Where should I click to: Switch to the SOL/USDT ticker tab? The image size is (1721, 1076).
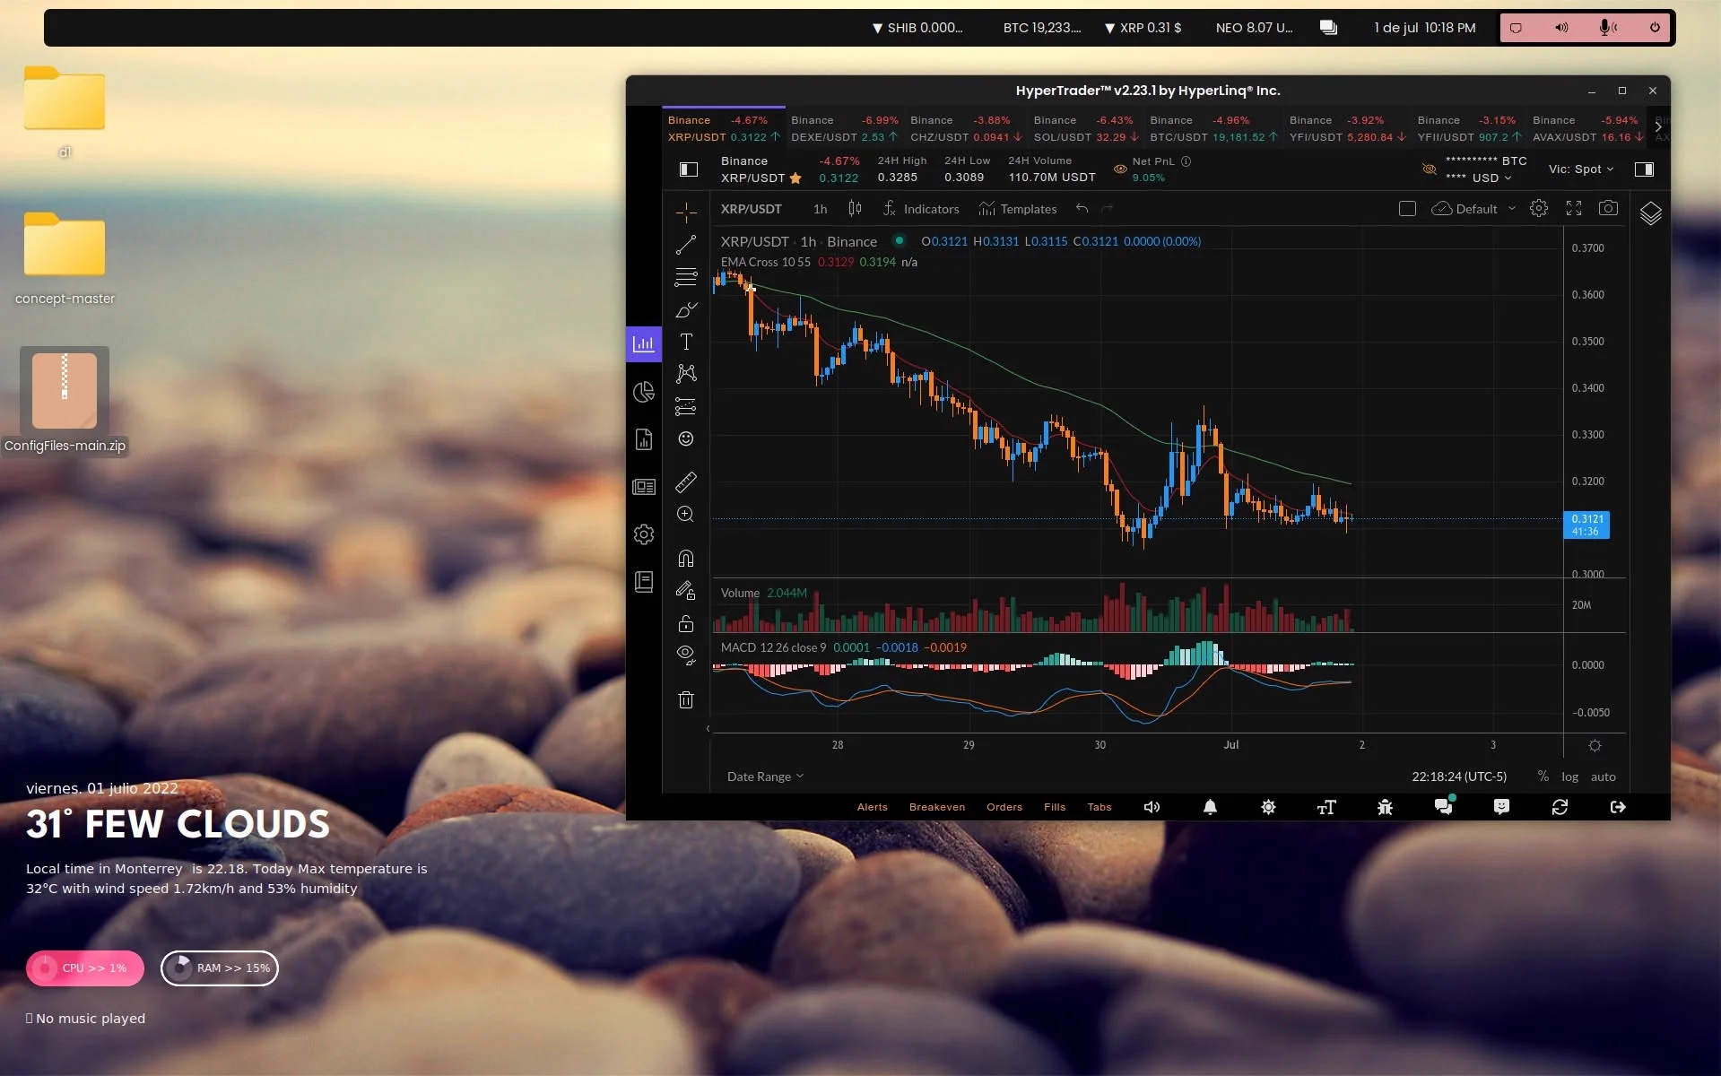click(1086, 128)
